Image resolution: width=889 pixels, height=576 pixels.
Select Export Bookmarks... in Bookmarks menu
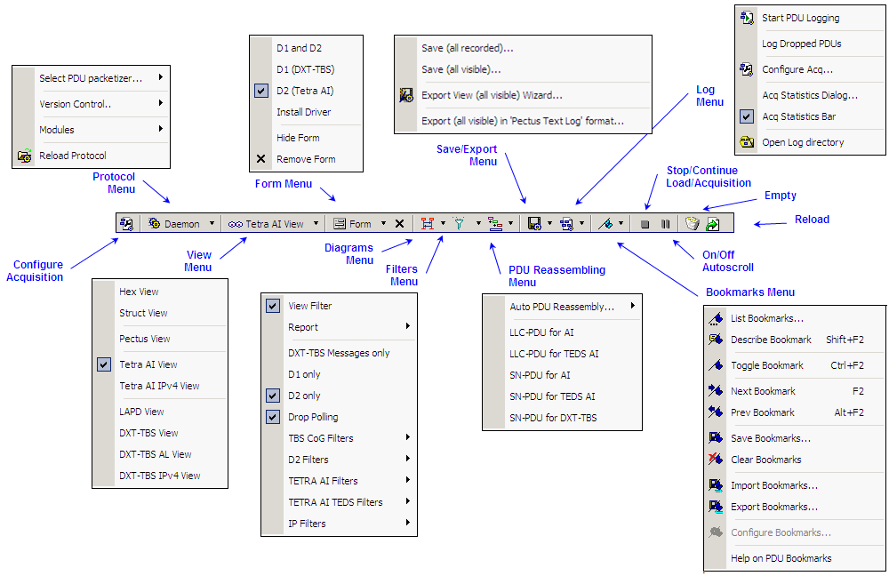click(x=773, y=507)
